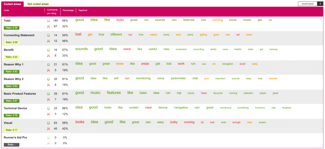Screen dimensions: 325x149
Task: Click happy smiley in Basic Product Features row
Action: pos(48,94)
